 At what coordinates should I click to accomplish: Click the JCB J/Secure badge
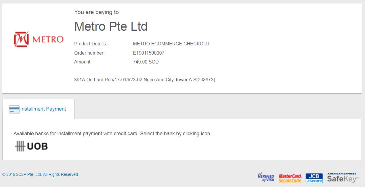pos(314,178)
